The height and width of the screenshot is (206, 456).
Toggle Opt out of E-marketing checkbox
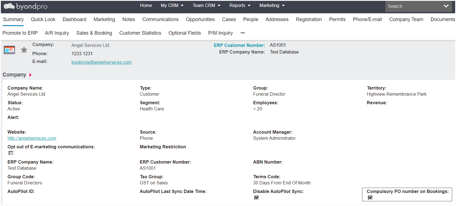pos(11,153)
